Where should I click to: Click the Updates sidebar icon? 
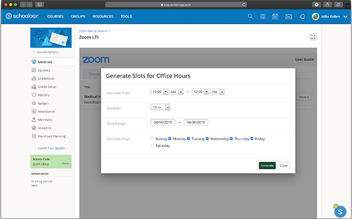(x=34, y=70)
